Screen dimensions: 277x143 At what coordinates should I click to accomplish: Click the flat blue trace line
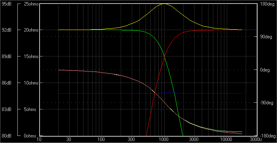click(x=150, y=93)
